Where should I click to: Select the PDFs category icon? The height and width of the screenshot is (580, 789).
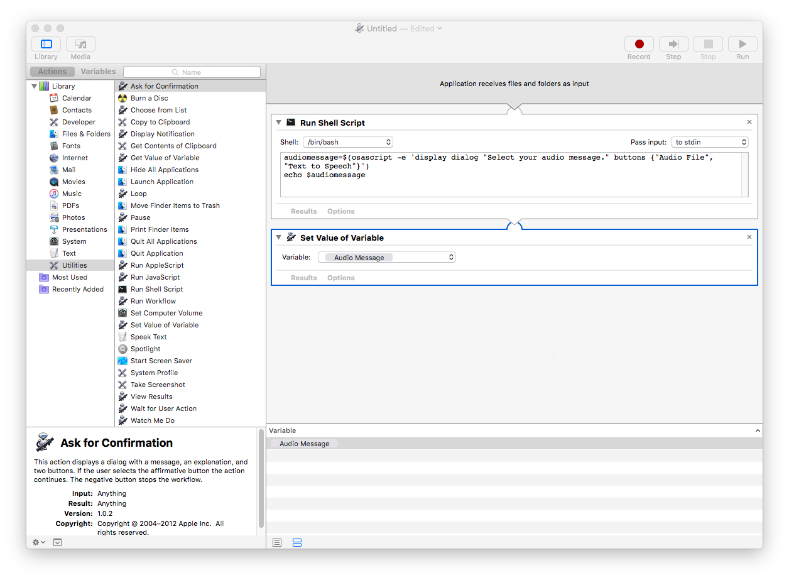click(54, 205)
